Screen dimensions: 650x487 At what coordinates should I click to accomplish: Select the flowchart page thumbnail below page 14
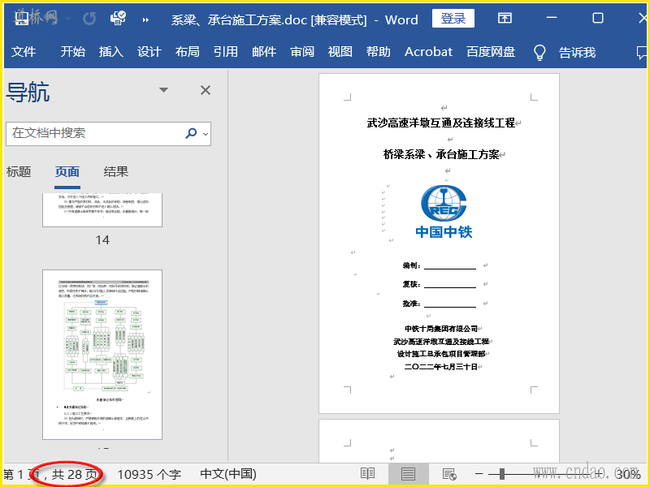click(x=102, y=355)
